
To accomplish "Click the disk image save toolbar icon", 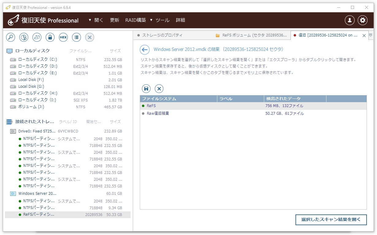I will pos(37,37).
